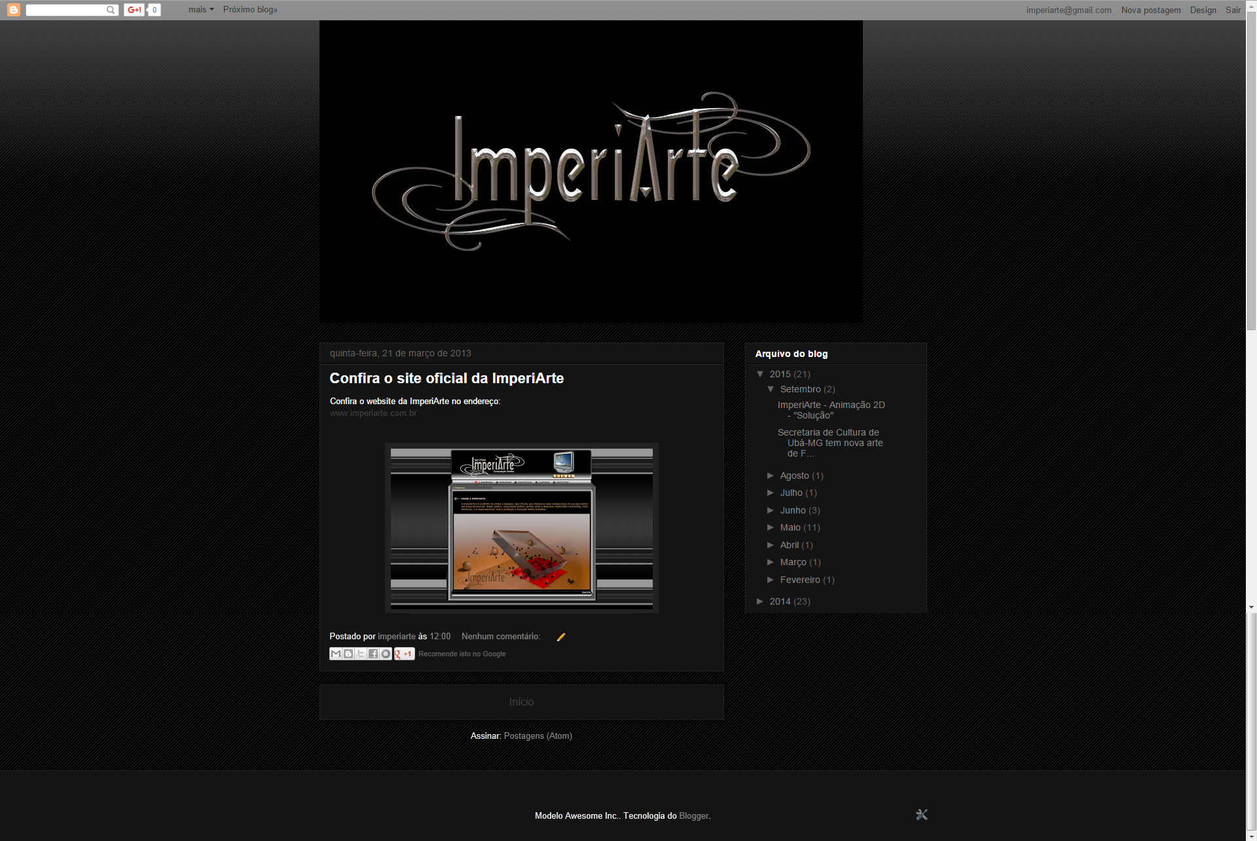The image size is (1257, 841).
Task: Expand the Março archive month
Action: (x=771, y=562)
